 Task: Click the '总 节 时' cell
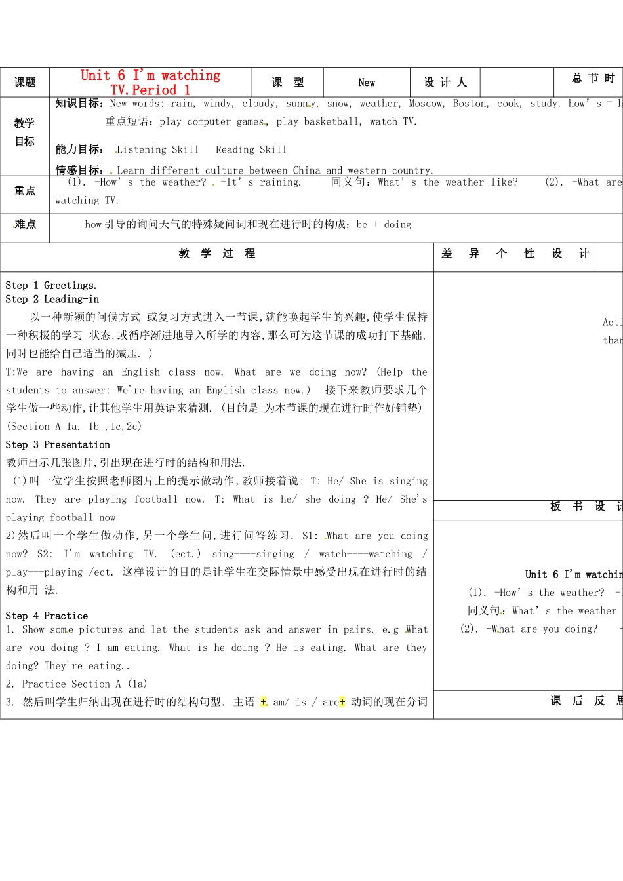pos(593,79)
